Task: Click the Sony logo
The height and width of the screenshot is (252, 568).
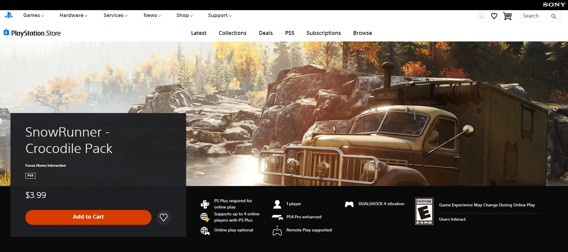Action: point(554,5)
